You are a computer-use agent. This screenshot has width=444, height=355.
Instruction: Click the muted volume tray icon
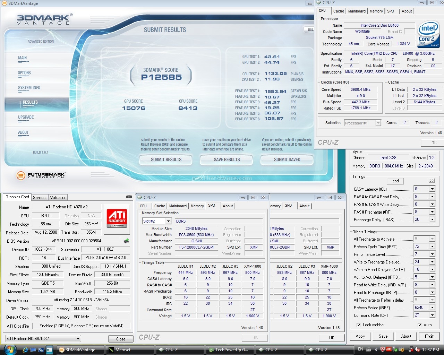coord(417,349)
